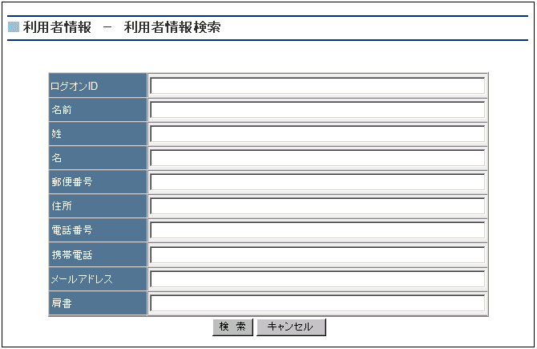Click the 利用者情報検索 page heading text

click(172, 27)
